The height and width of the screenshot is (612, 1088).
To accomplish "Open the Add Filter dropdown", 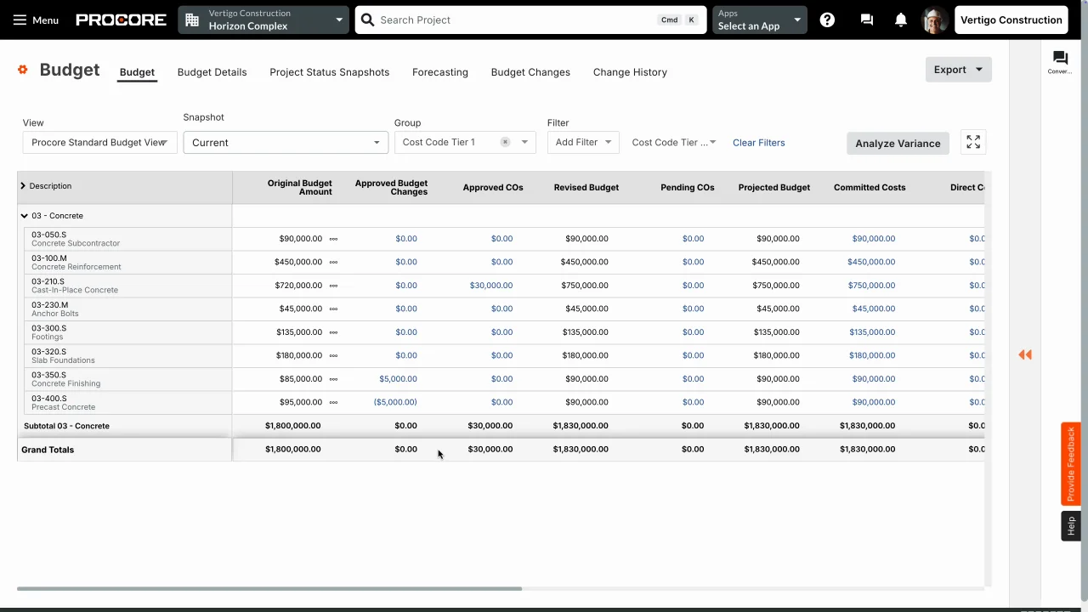I will [x=583, y=142].
